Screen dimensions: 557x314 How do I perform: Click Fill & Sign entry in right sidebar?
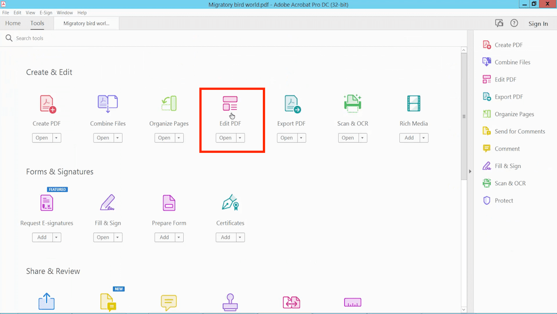coord(502,166)
